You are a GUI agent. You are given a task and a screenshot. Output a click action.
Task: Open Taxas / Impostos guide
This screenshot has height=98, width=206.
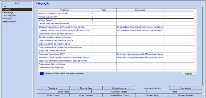pyautogui.click(x=17, y=15)
